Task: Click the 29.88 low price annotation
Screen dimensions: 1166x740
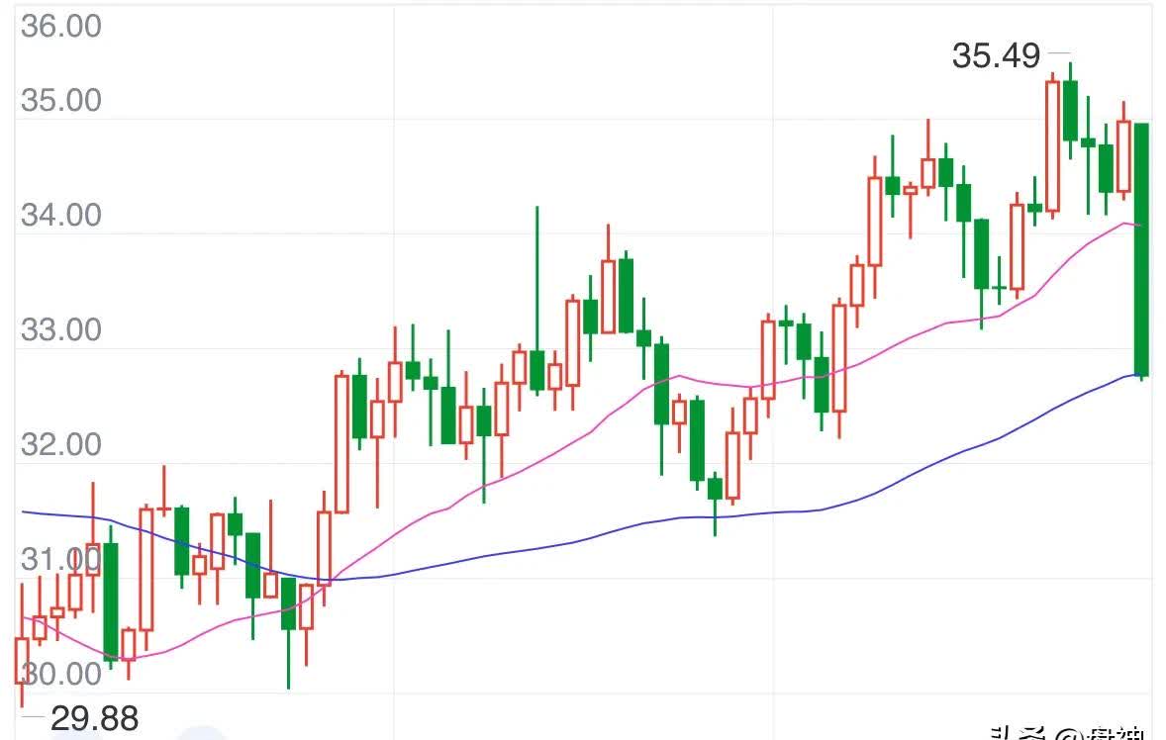Action: [94, 717]
